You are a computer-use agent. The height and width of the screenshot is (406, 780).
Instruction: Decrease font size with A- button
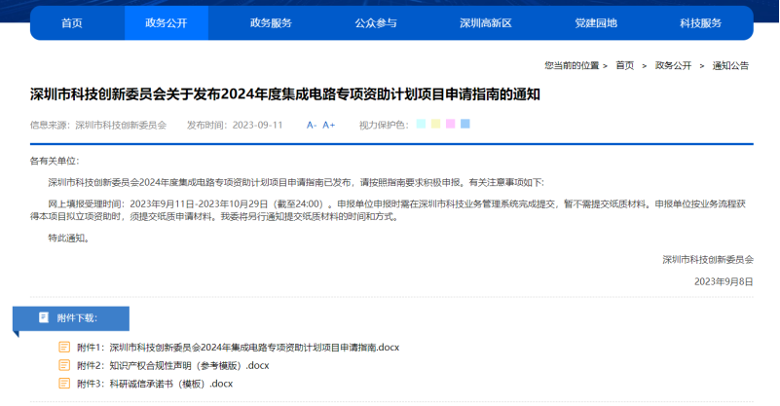click(312, 125)
